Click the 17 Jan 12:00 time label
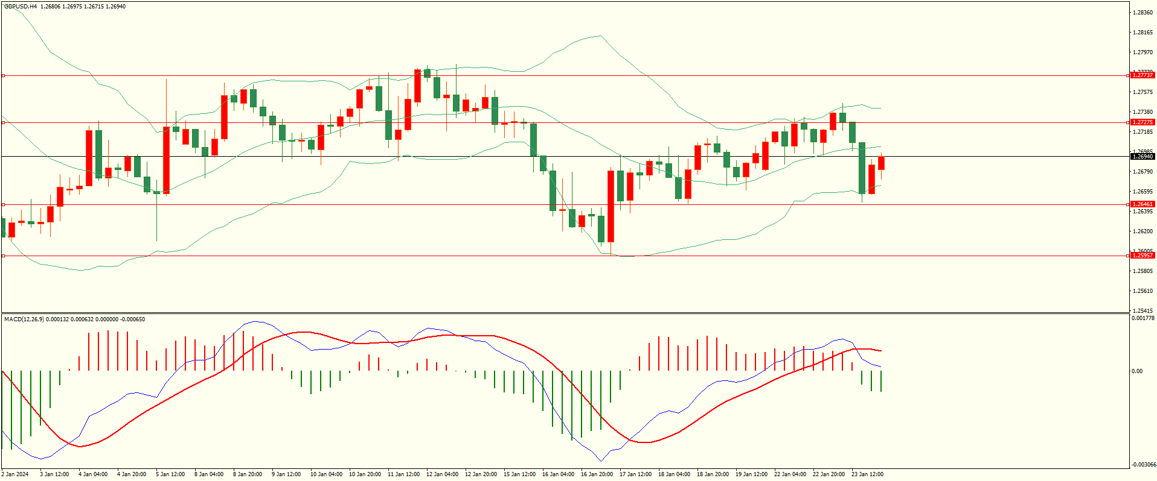 (x=635, y=474)
